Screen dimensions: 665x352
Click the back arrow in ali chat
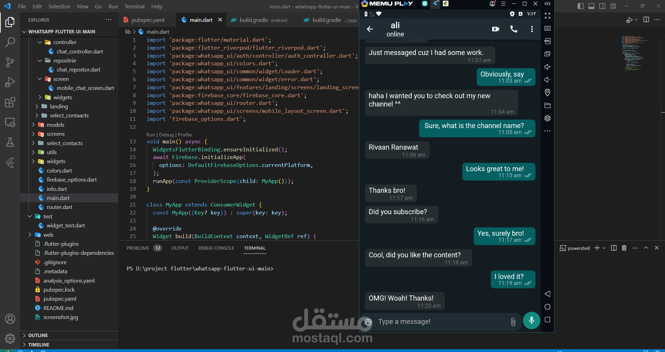tap(370, 29)
